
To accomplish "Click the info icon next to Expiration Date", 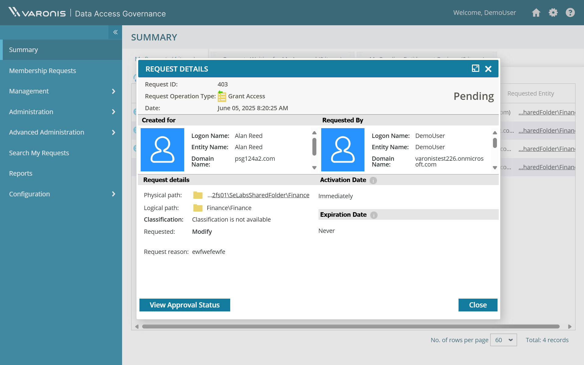I will (374, 215).
